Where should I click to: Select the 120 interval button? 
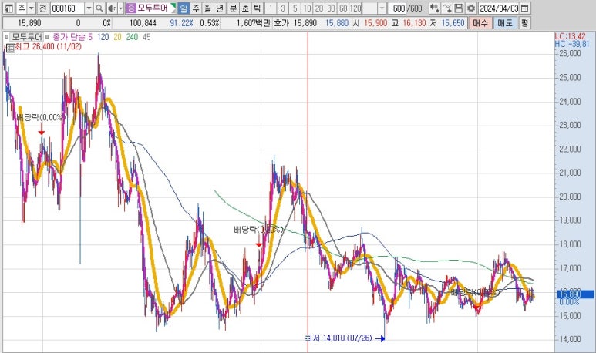point(355,8)
